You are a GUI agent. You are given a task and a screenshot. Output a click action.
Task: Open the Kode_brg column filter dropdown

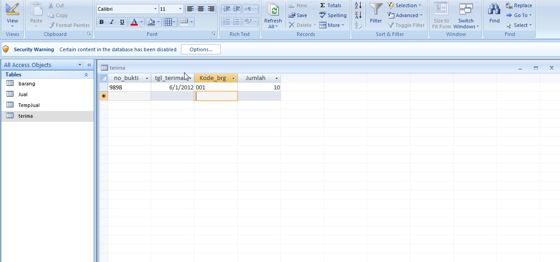233,78
